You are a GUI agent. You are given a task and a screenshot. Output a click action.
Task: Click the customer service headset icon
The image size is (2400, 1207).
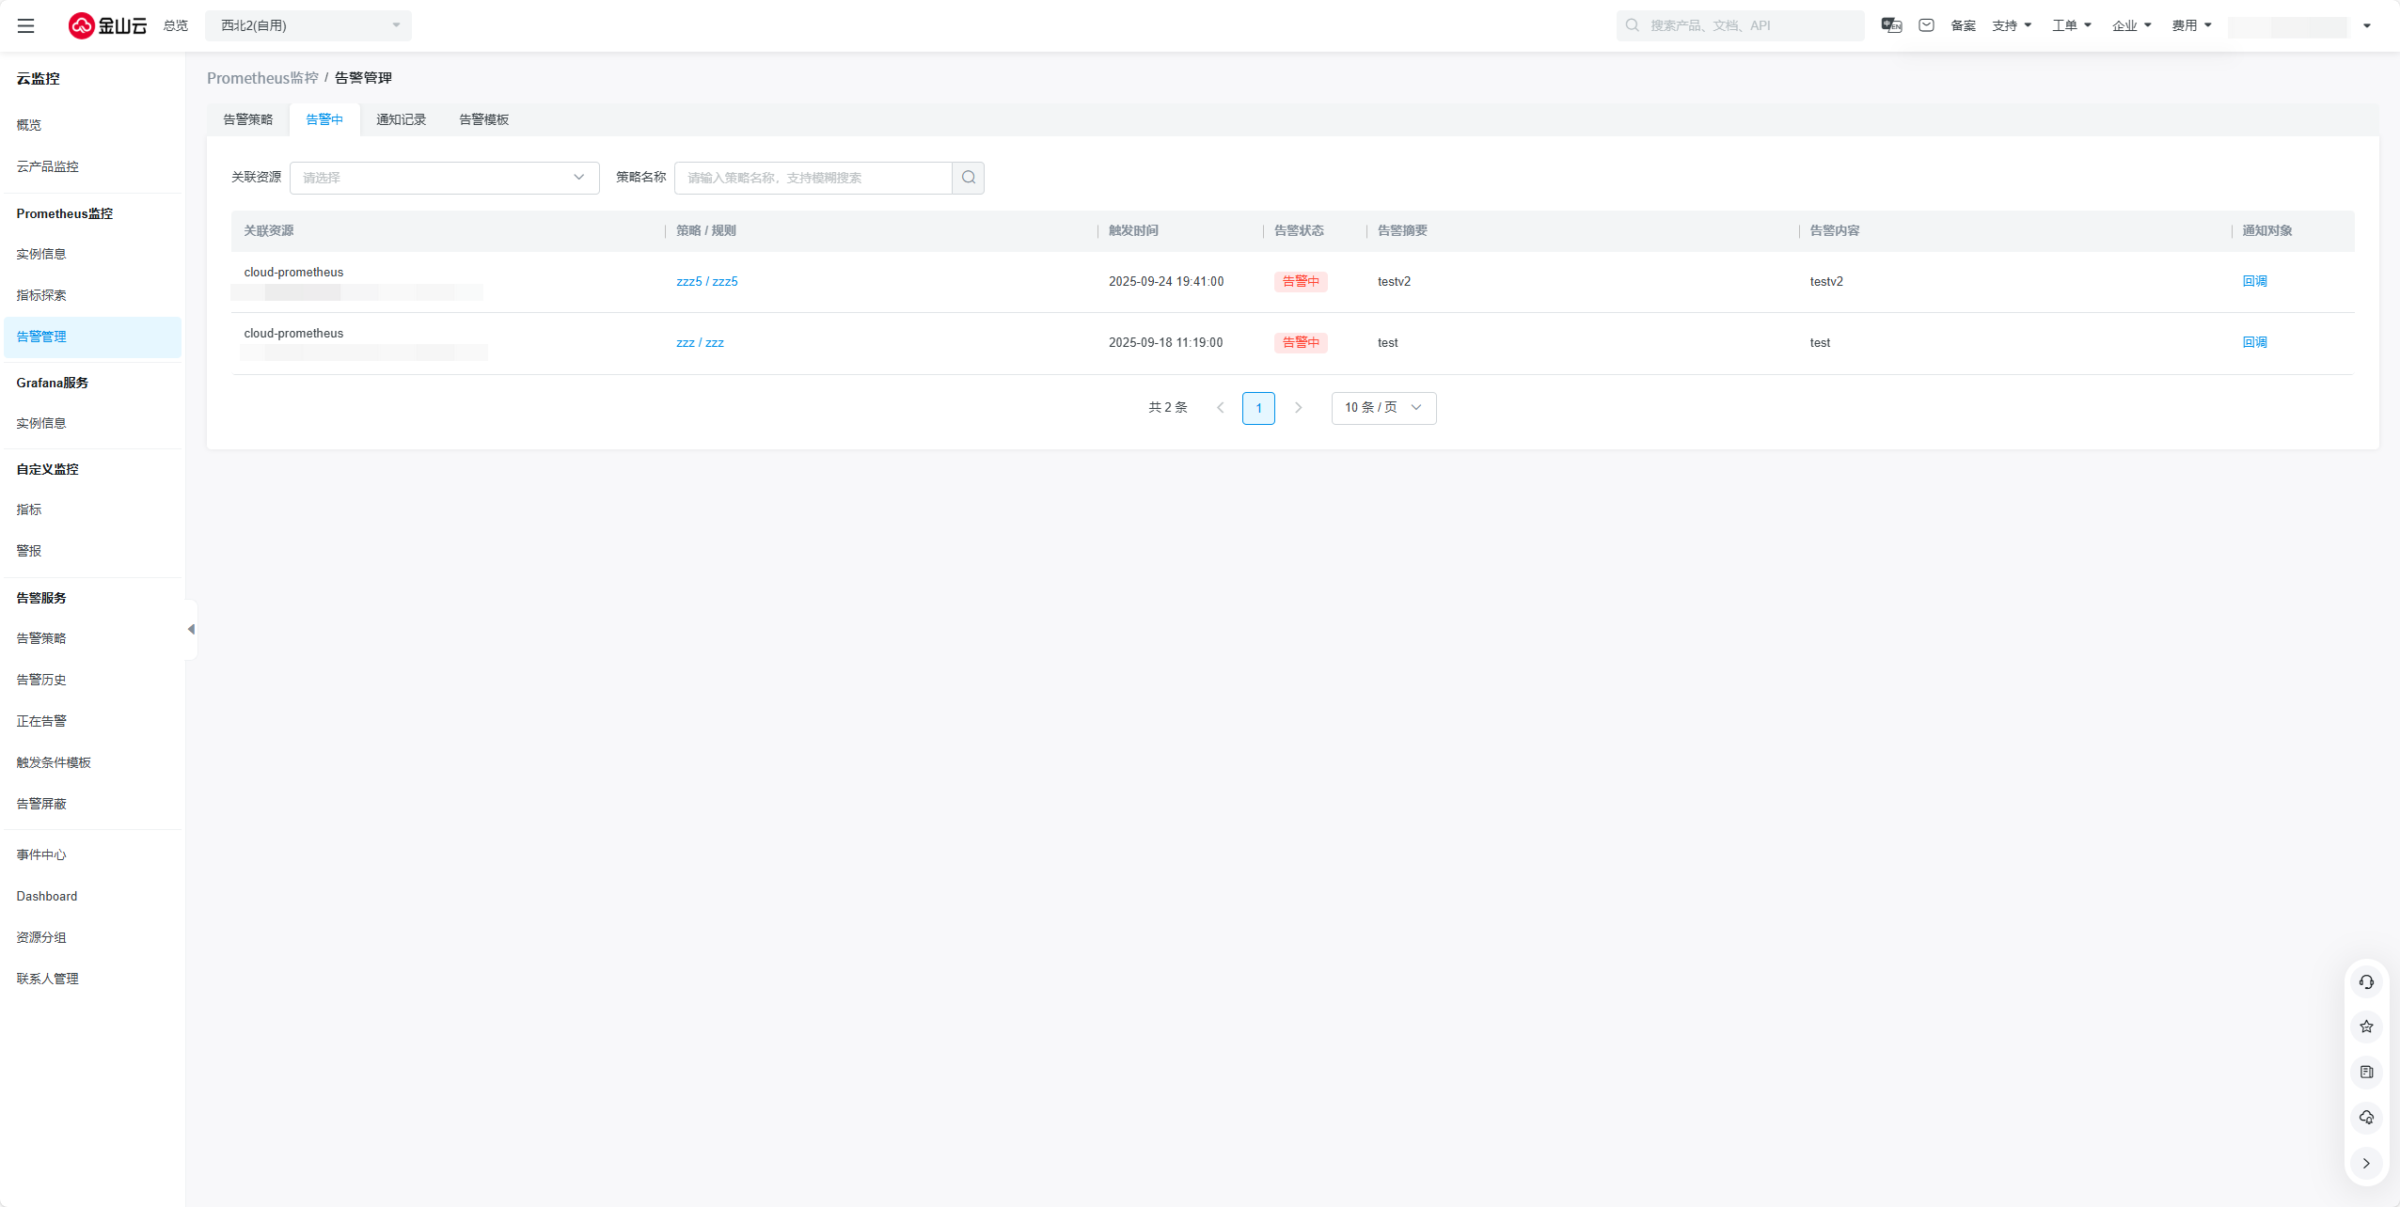(2366, 982)
